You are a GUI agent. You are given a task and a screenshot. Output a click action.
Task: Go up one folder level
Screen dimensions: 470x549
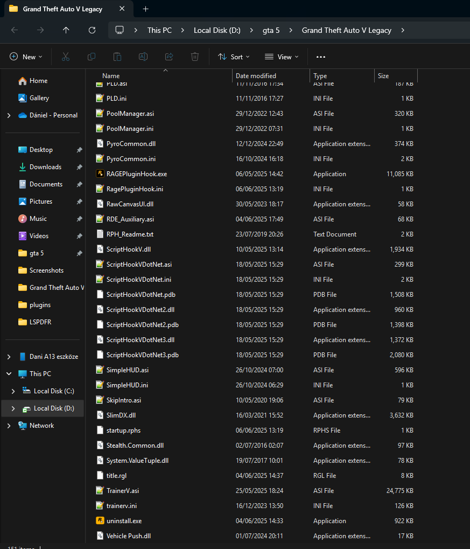[66, 30]
